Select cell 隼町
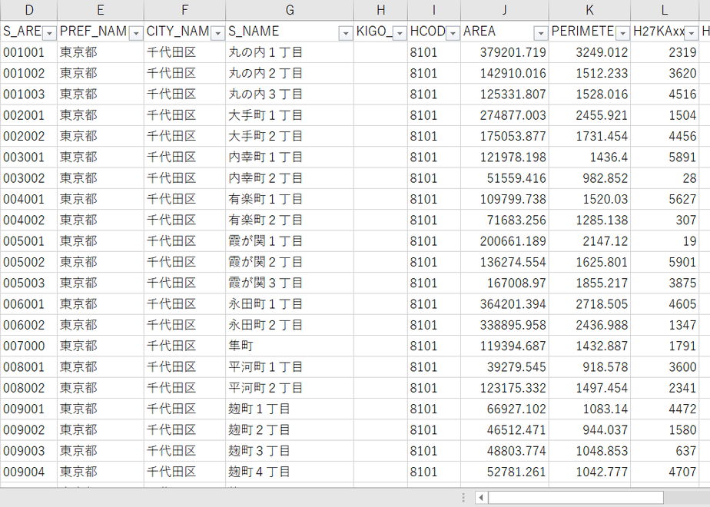Image resolution: width=710 pixels, height=507 pixels. pos(290,346)
